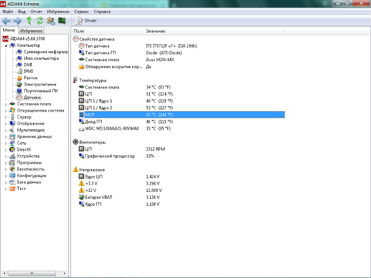371x278 pixels.
Task: Click the Forward navigation arrow
Action: tap(17, 21)
